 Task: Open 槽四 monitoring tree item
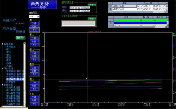9,57
